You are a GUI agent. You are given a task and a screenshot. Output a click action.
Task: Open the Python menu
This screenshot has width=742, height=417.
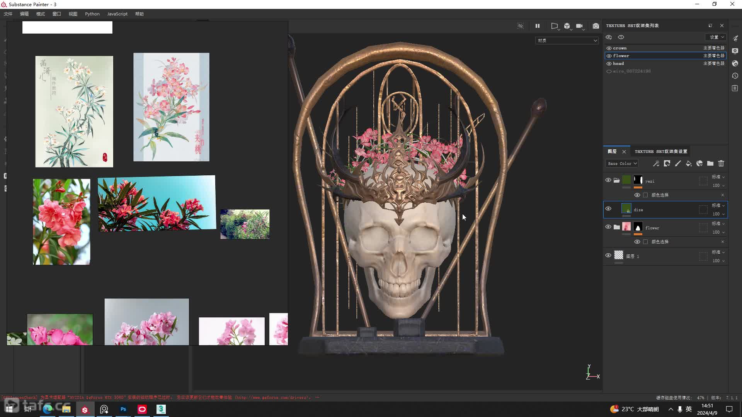(x=92, y=14)
